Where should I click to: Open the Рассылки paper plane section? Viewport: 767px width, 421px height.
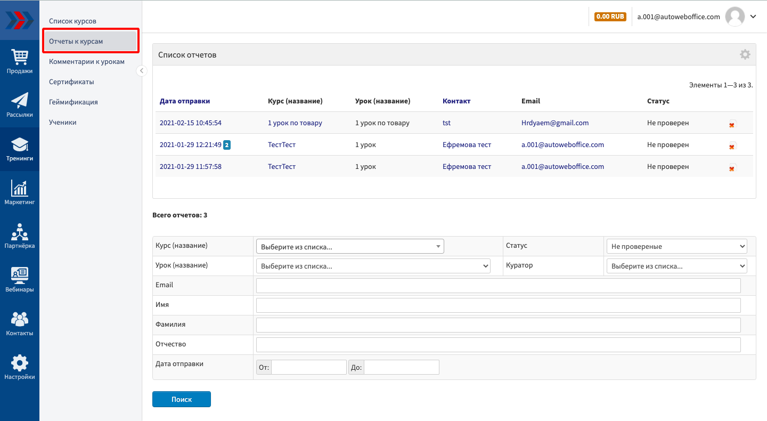coord(20,105)
